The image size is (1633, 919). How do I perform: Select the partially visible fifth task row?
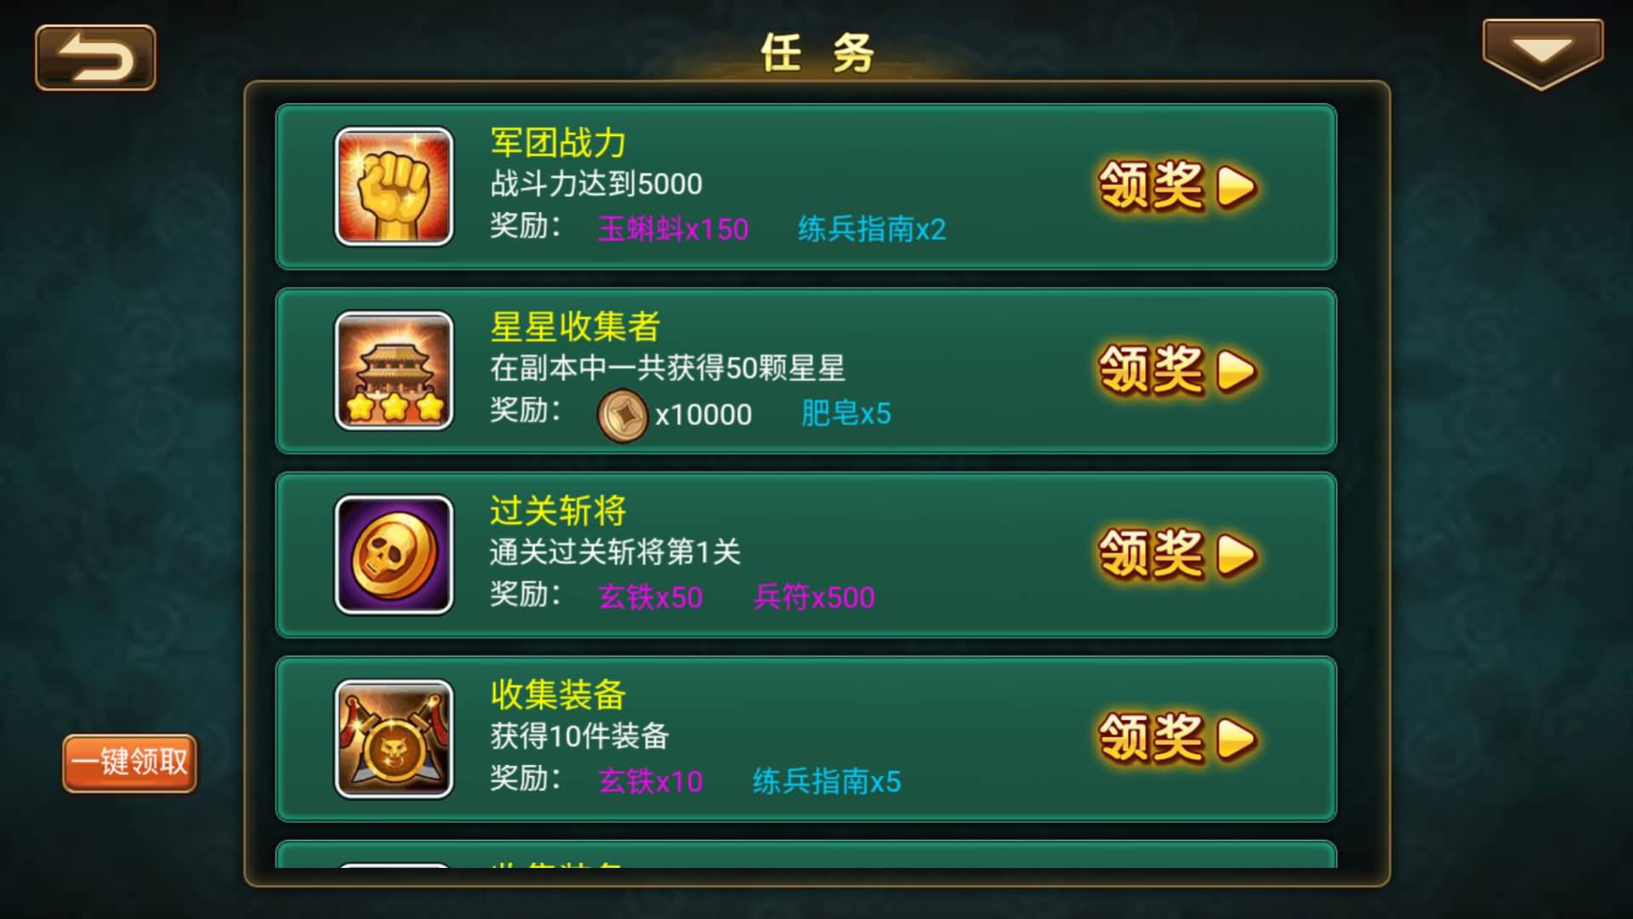pos(806,854)
